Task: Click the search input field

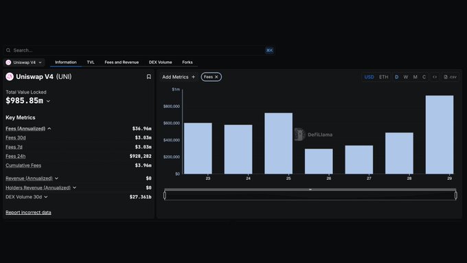Action: (139, 50)
